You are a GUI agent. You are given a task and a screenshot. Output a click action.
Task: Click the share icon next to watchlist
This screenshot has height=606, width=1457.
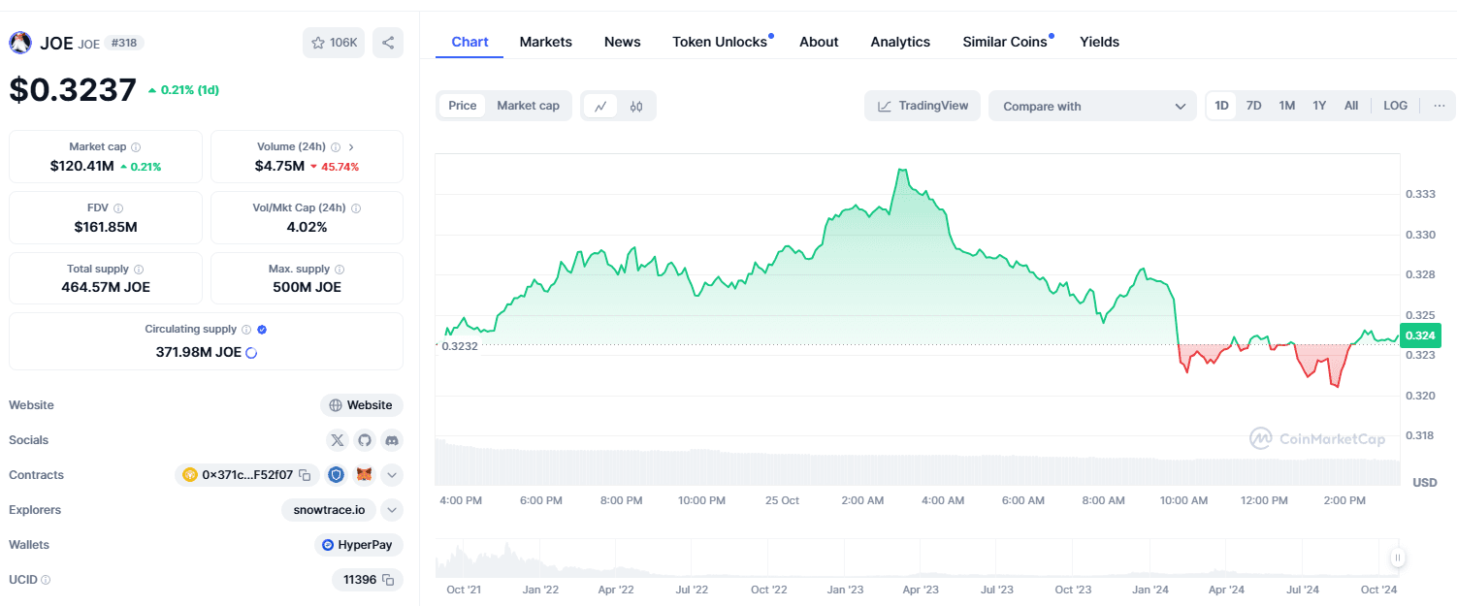[388, 43]
